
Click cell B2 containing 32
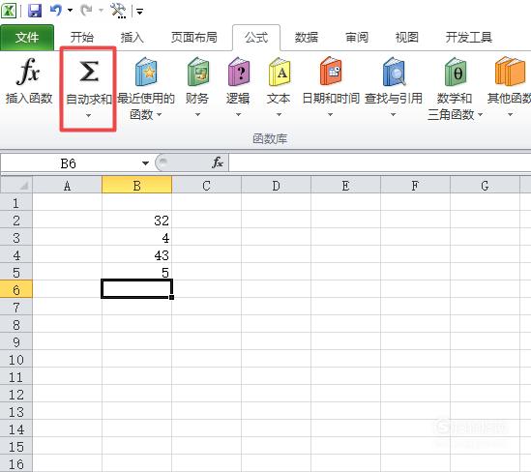136,221
